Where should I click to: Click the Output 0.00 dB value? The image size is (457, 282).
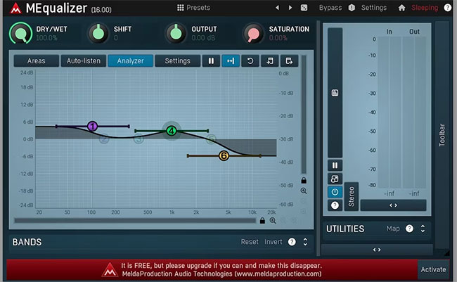pos(203,38)
